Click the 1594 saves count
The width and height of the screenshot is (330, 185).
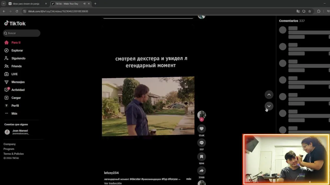pyautogui.click(x=202, y=163)
